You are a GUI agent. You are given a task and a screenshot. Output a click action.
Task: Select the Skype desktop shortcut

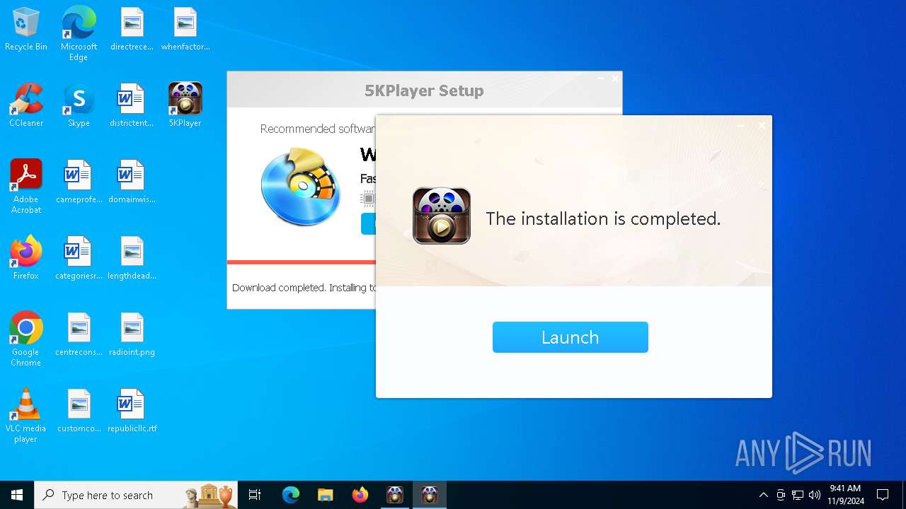point(79,105)
